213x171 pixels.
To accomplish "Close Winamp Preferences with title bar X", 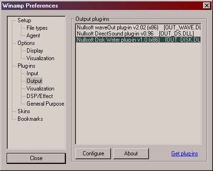I will (207, 6).
